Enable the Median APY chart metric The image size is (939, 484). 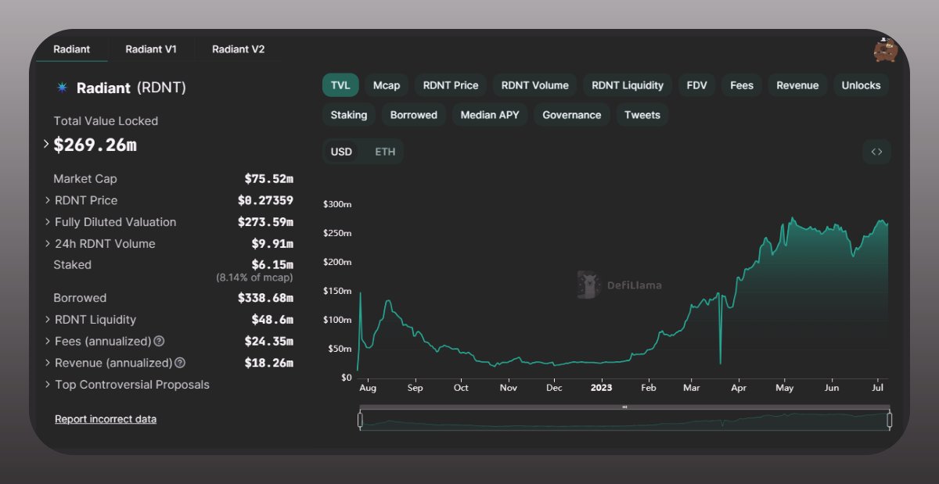pos(490,115)
